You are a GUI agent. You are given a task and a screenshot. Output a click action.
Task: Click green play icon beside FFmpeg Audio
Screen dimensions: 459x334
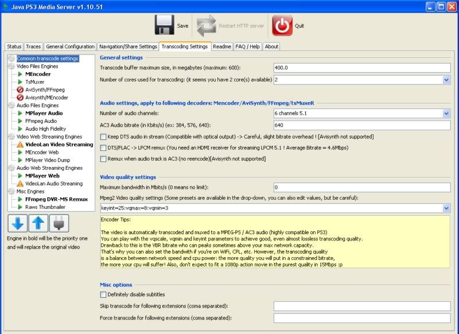(20, 121)
